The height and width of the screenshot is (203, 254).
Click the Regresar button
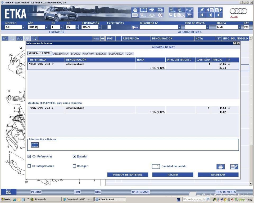pos(218,175)
